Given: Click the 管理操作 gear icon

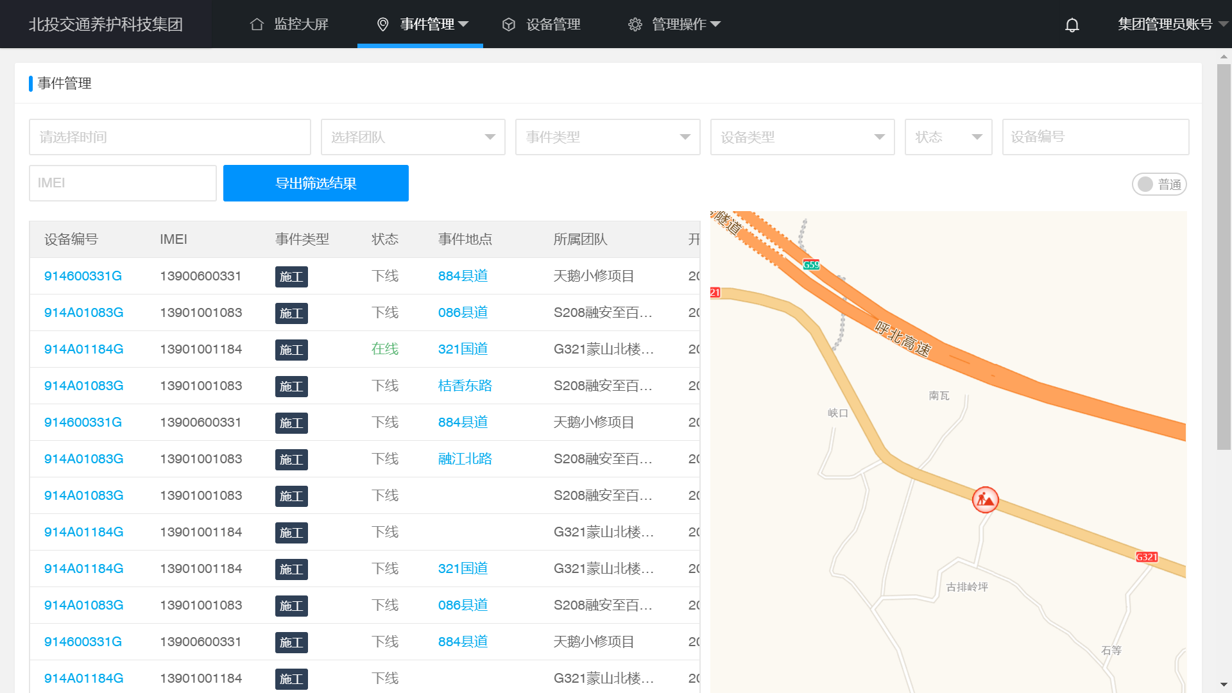Looking at the screenshot, I should (x=635, y=24).
